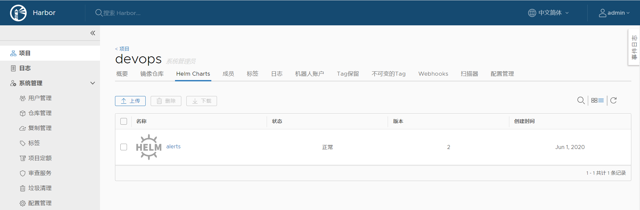Collapse the left sidebar navigation
Viewport: 640px width, 210px height.
pyautogui.click(x=93, y=33)
